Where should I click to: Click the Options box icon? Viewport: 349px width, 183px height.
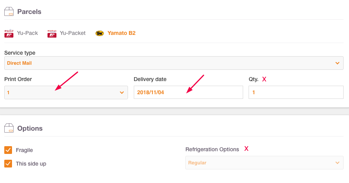[x=9, y=128]
